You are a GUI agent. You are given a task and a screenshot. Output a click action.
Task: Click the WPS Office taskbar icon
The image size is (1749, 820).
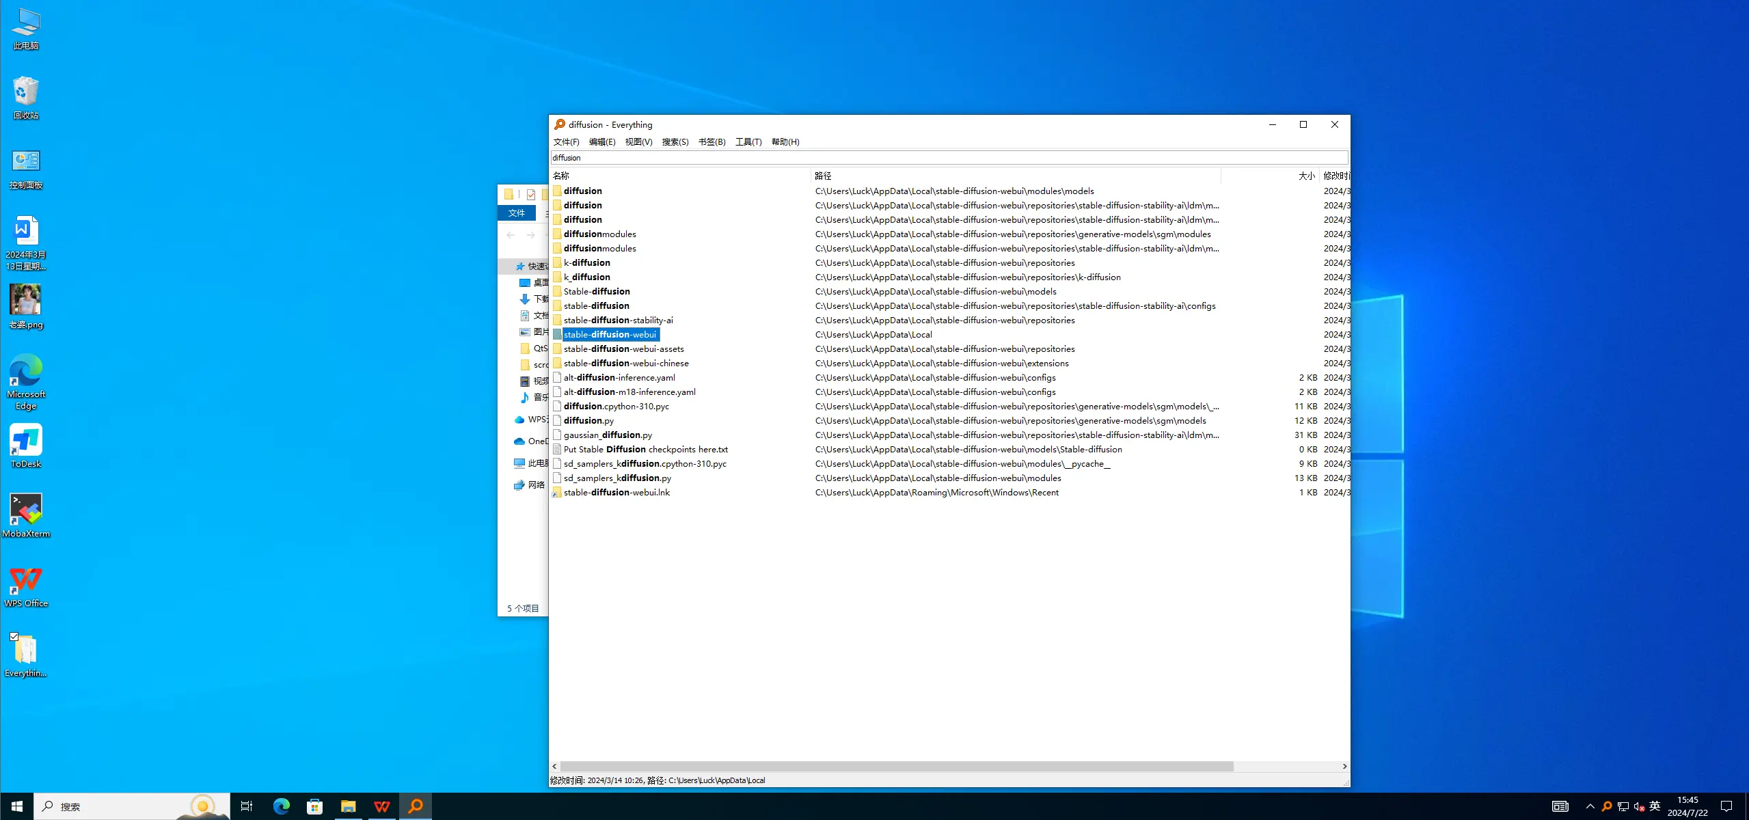click(381, 806)
